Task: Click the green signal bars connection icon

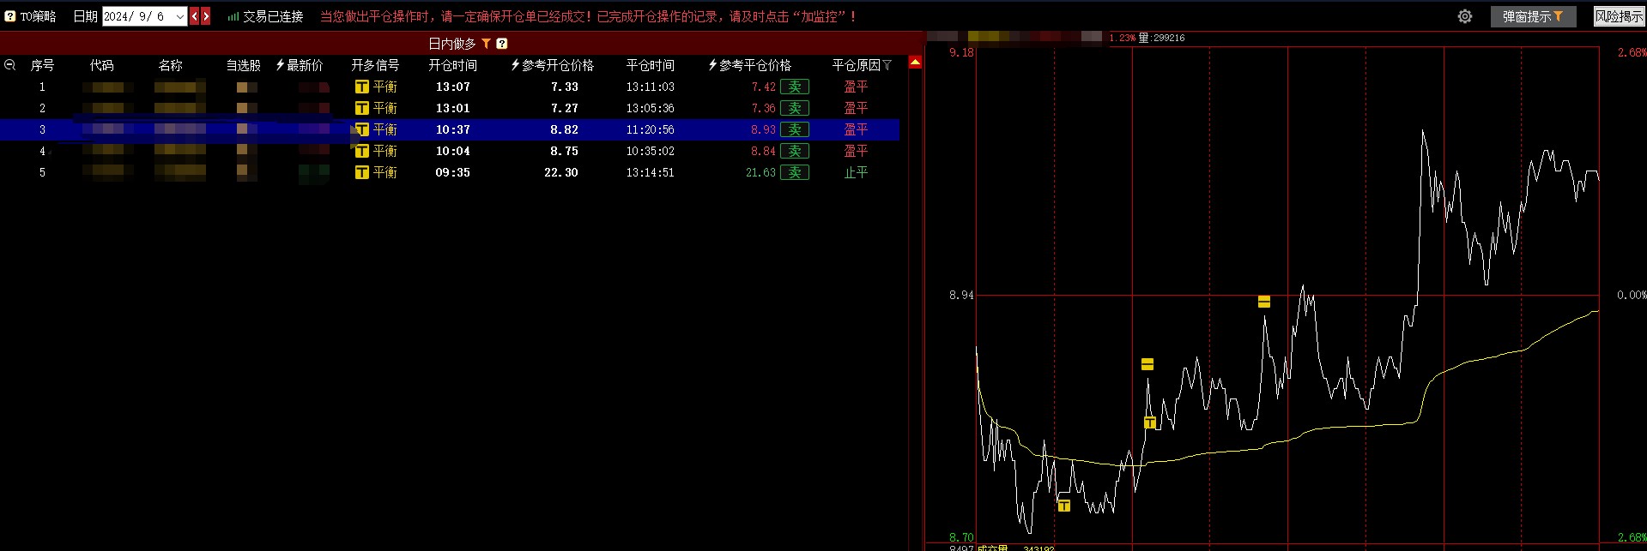Action: click(233, 16)
